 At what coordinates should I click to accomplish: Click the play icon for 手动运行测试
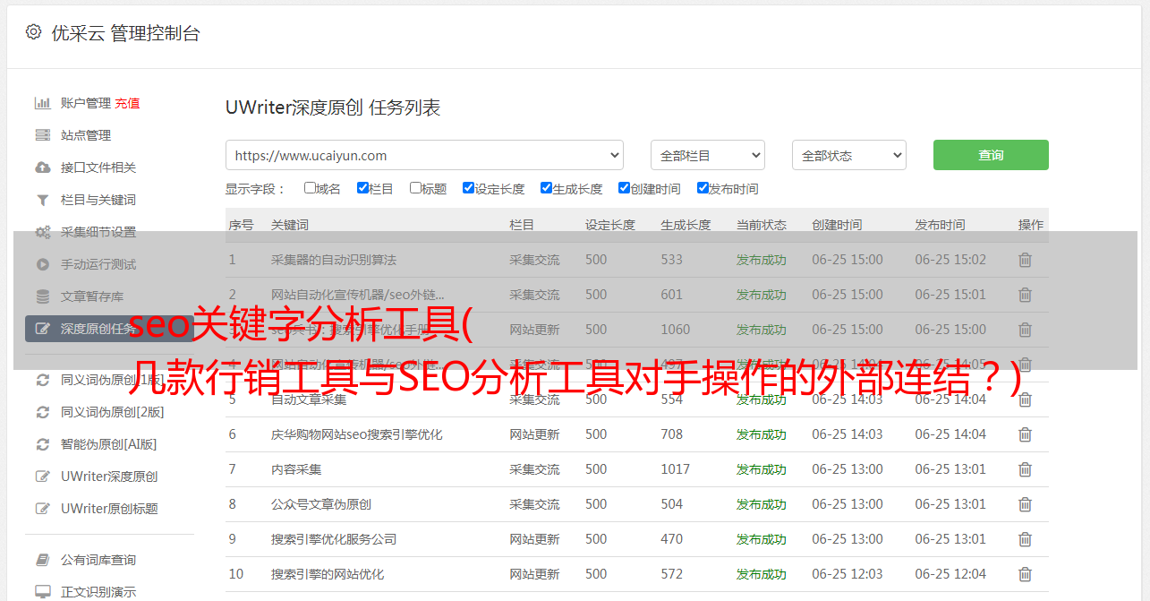(42, 264)
